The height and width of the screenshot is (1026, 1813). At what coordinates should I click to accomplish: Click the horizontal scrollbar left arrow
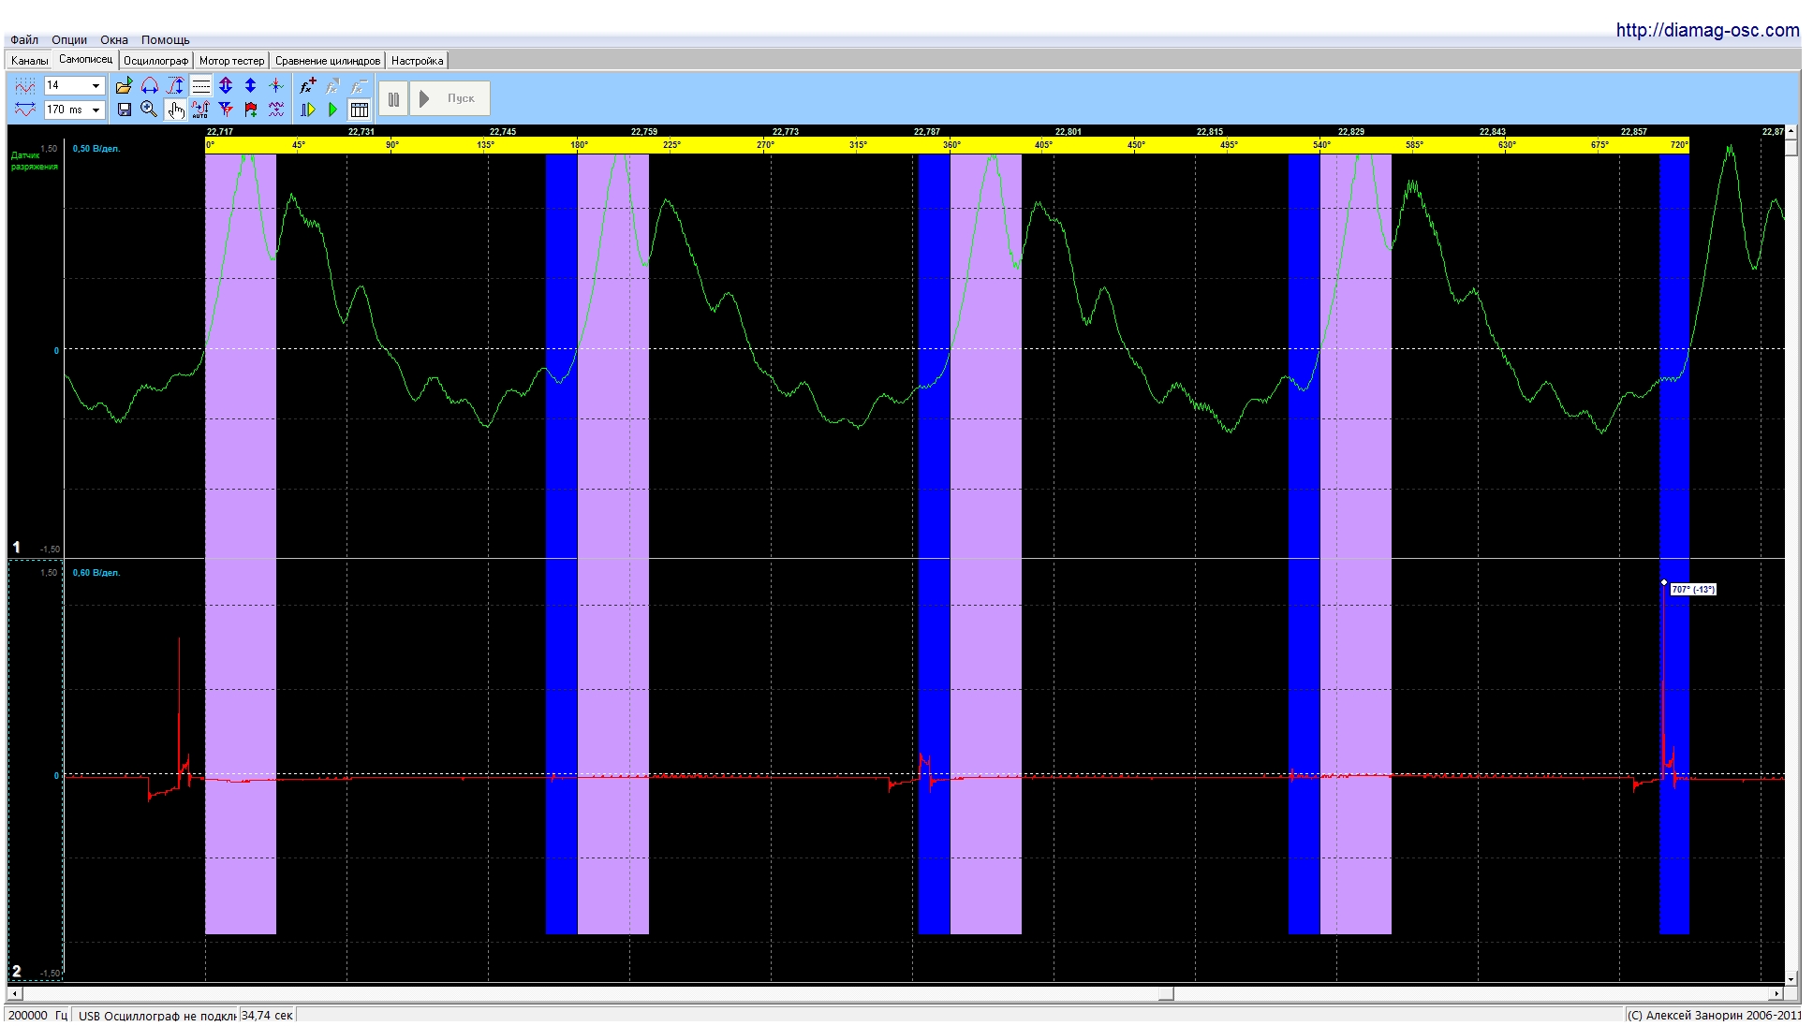14,994
